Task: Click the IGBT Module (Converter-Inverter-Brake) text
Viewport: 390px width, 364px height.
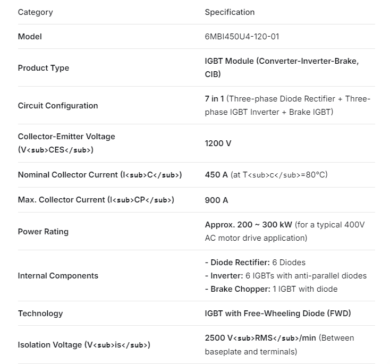Action: coord(282,62)
